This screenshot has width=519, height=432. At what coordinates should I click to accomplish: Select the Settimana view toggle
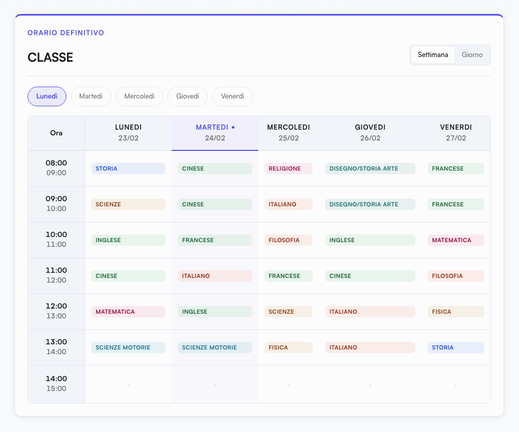click(433, 55)
